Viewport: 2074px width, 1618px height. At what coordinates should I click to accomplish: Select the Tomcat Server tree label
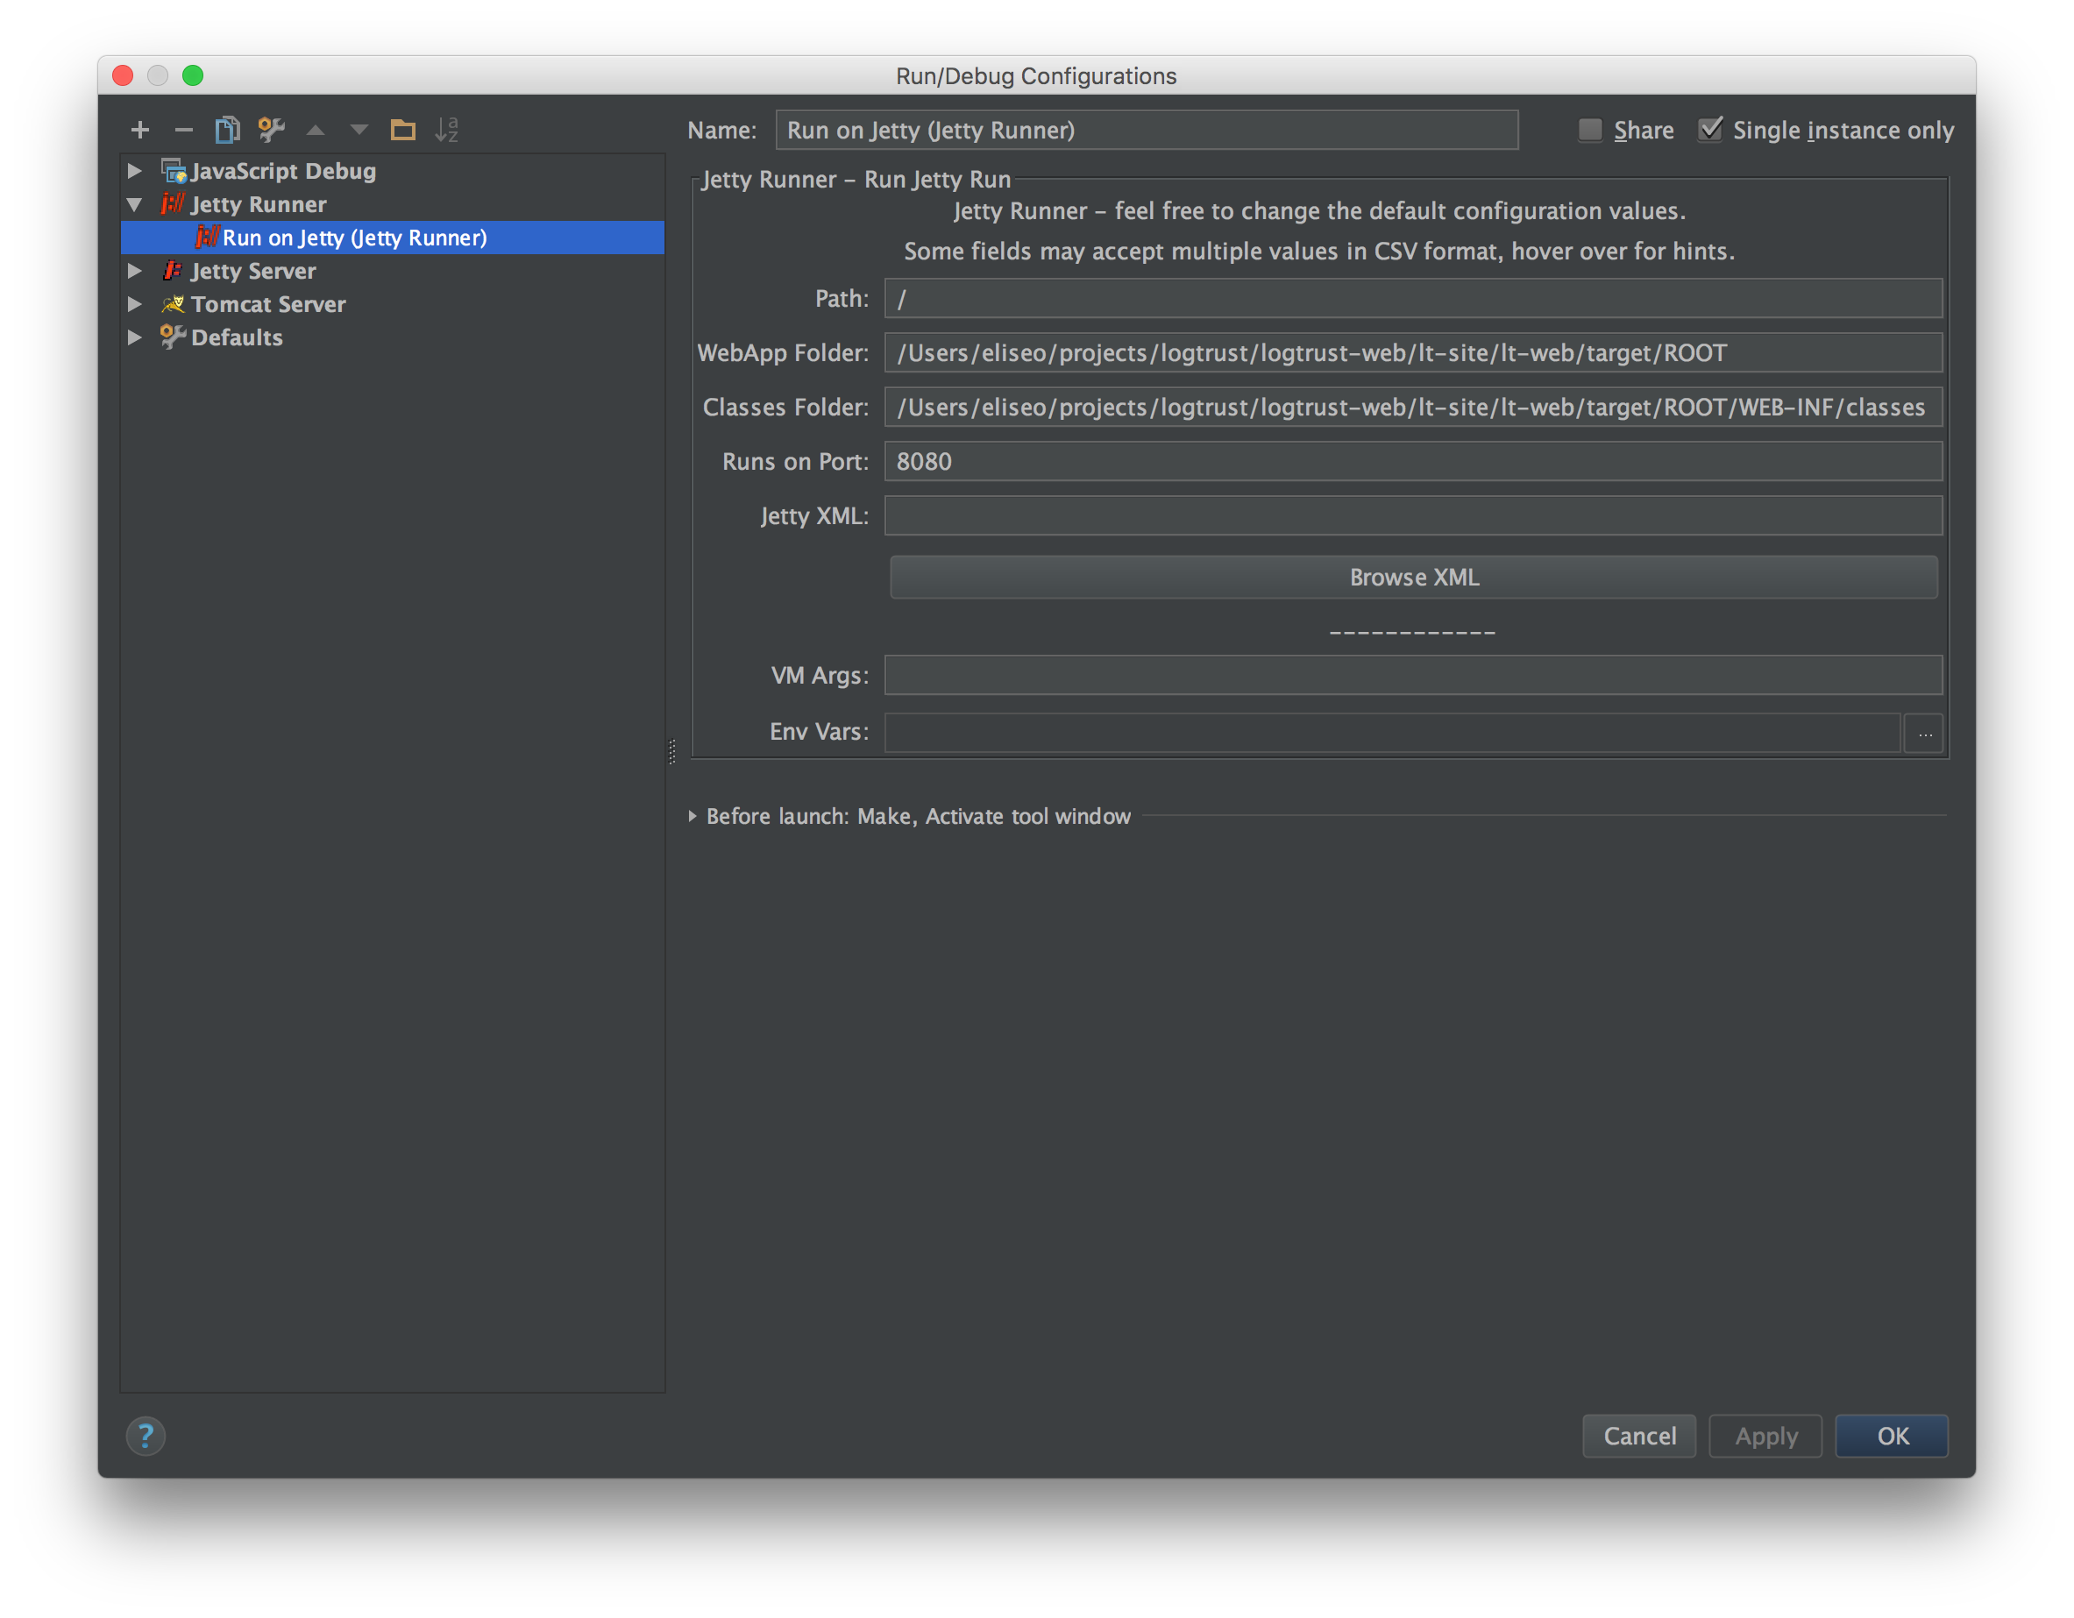pyautogui.click(x=269, y=304)
